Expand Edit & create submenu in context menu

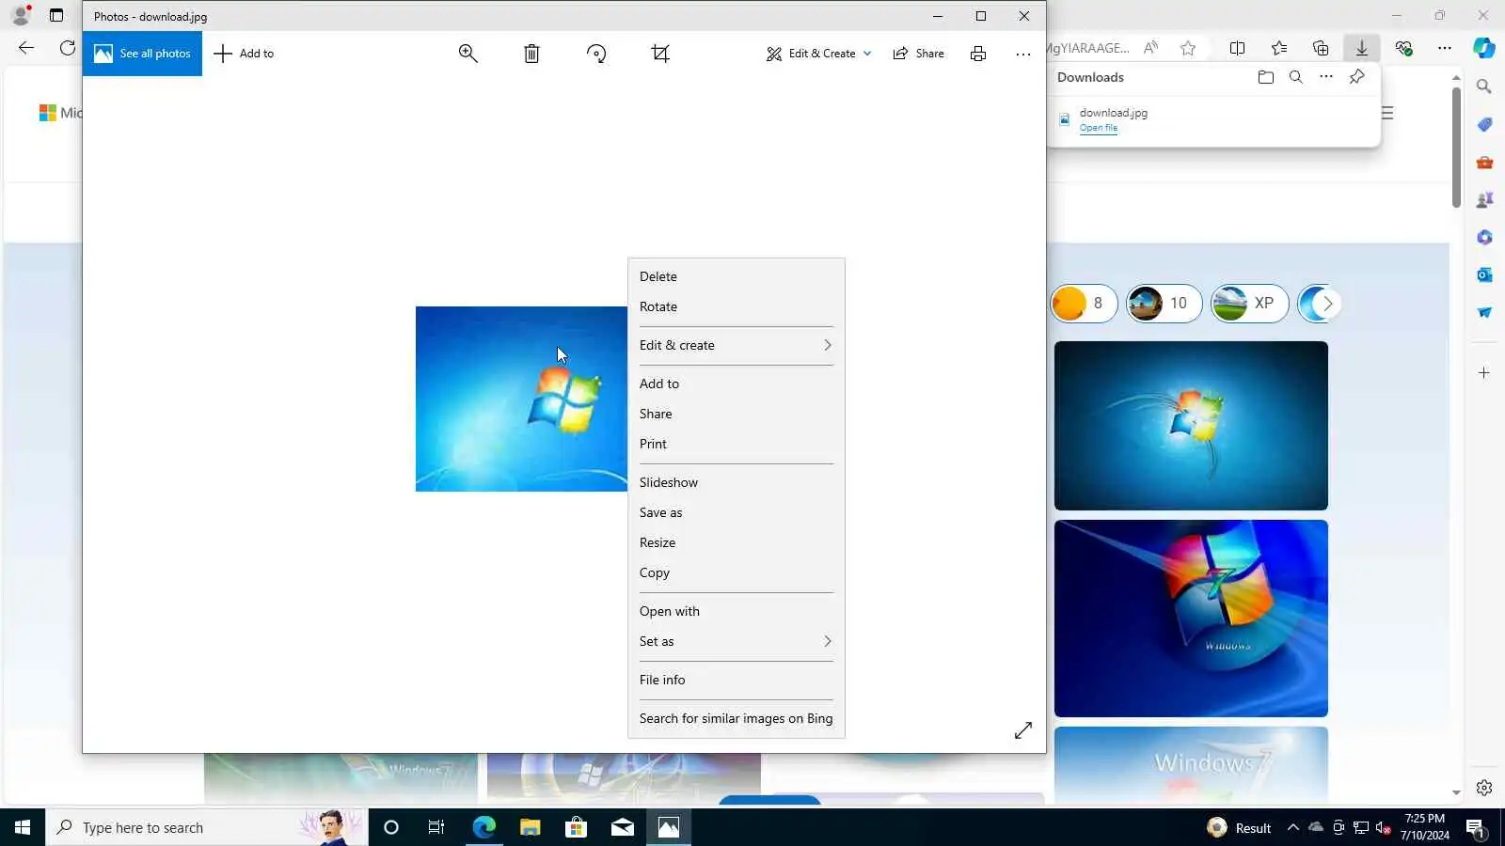click(x=736, y=345)
